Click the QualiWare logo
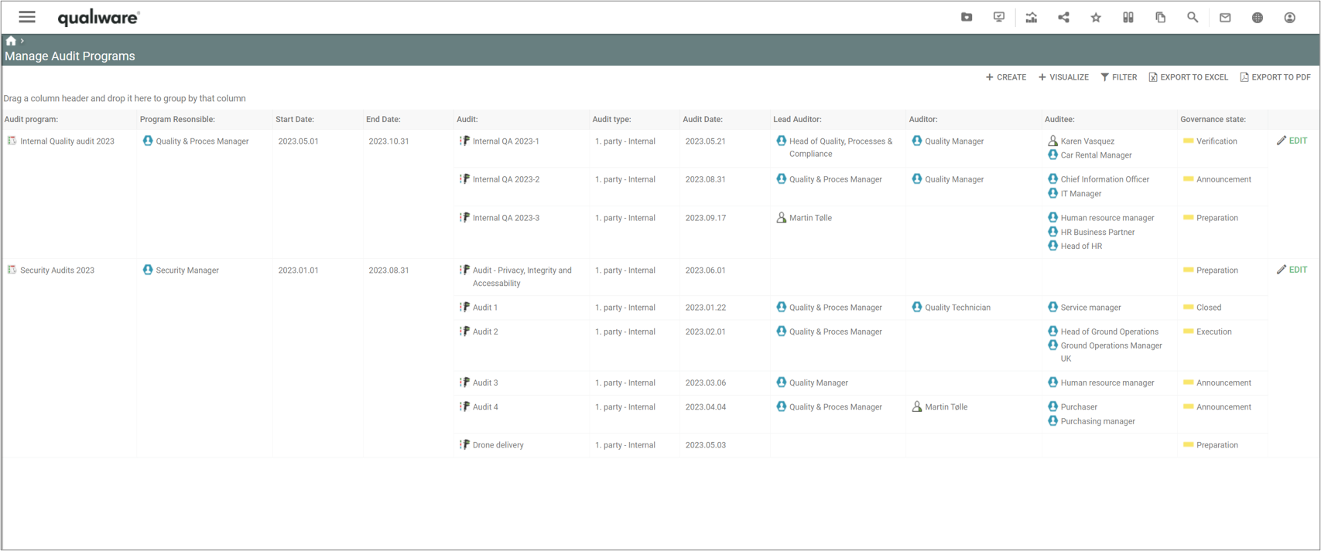 98,18
